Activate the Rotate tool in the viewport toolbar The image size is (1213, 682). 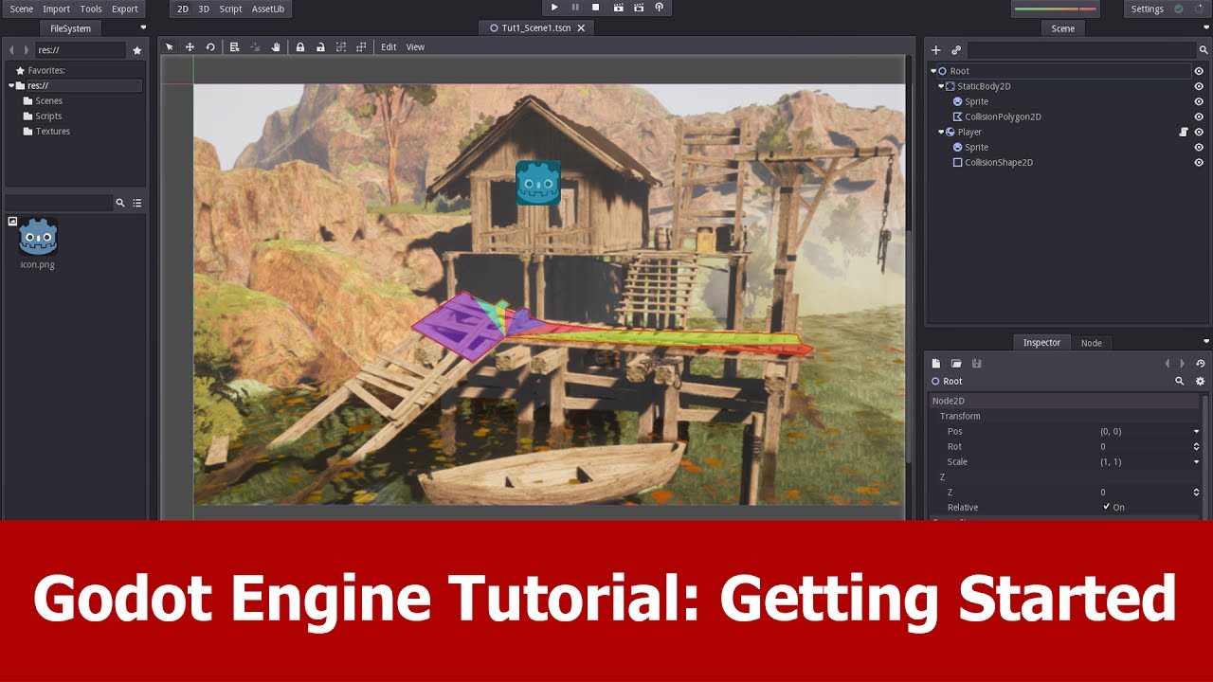[x=210, y=47]
